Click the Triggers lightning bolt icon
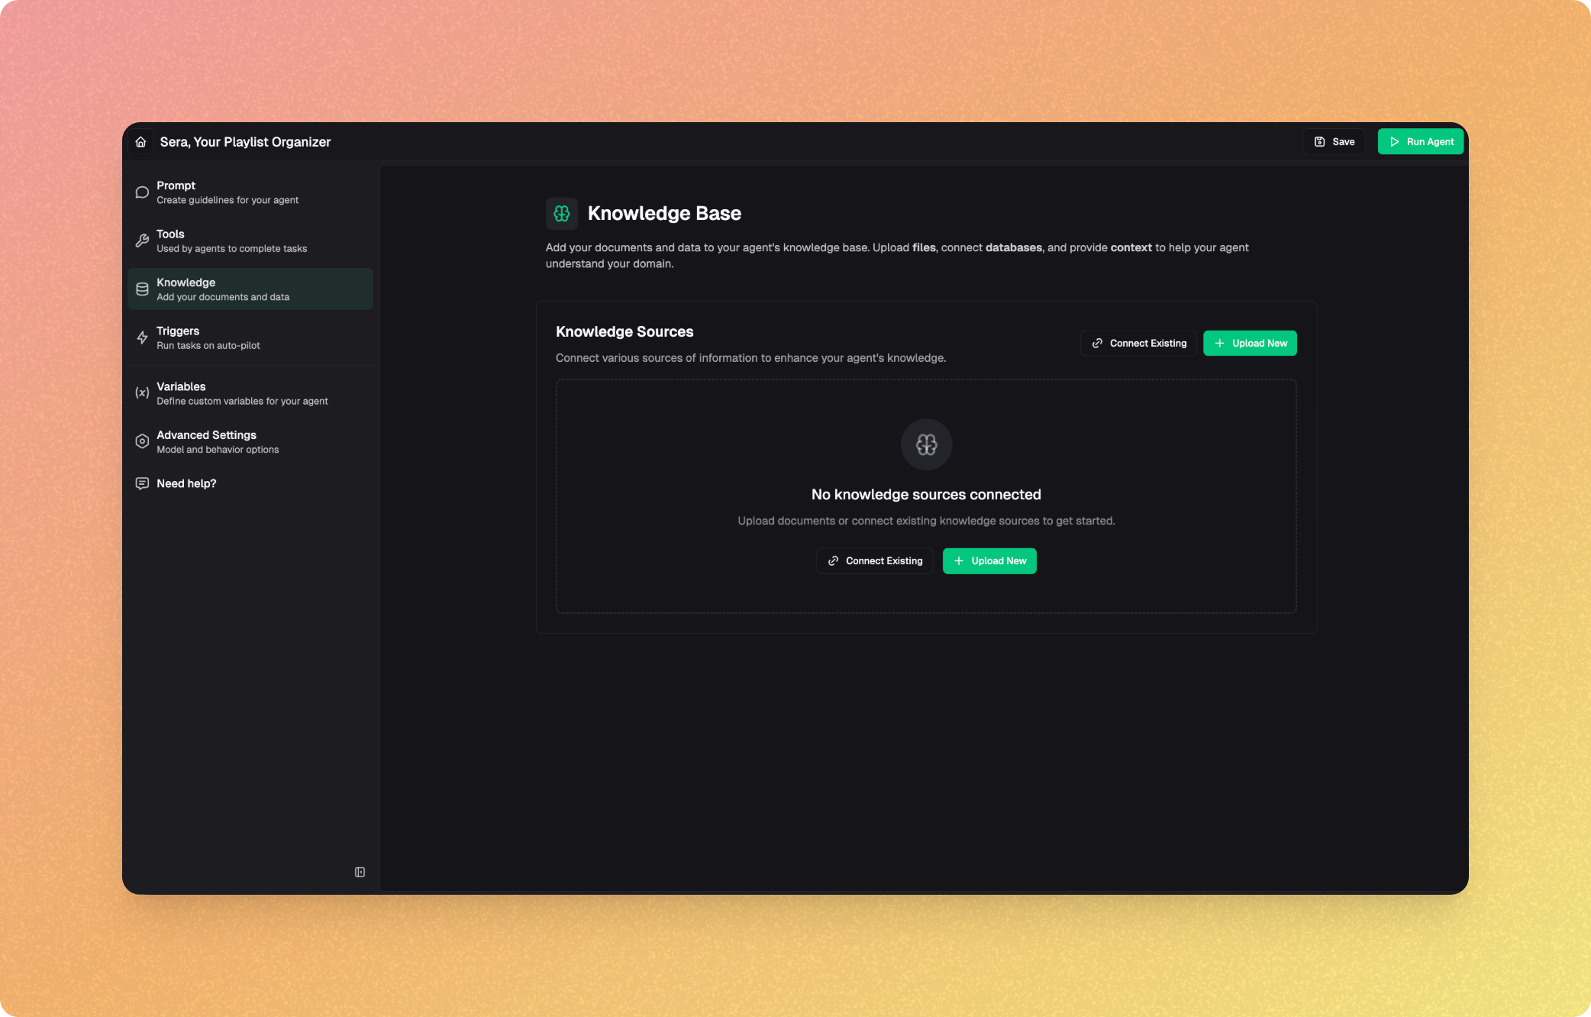 [x=142, y=337]
